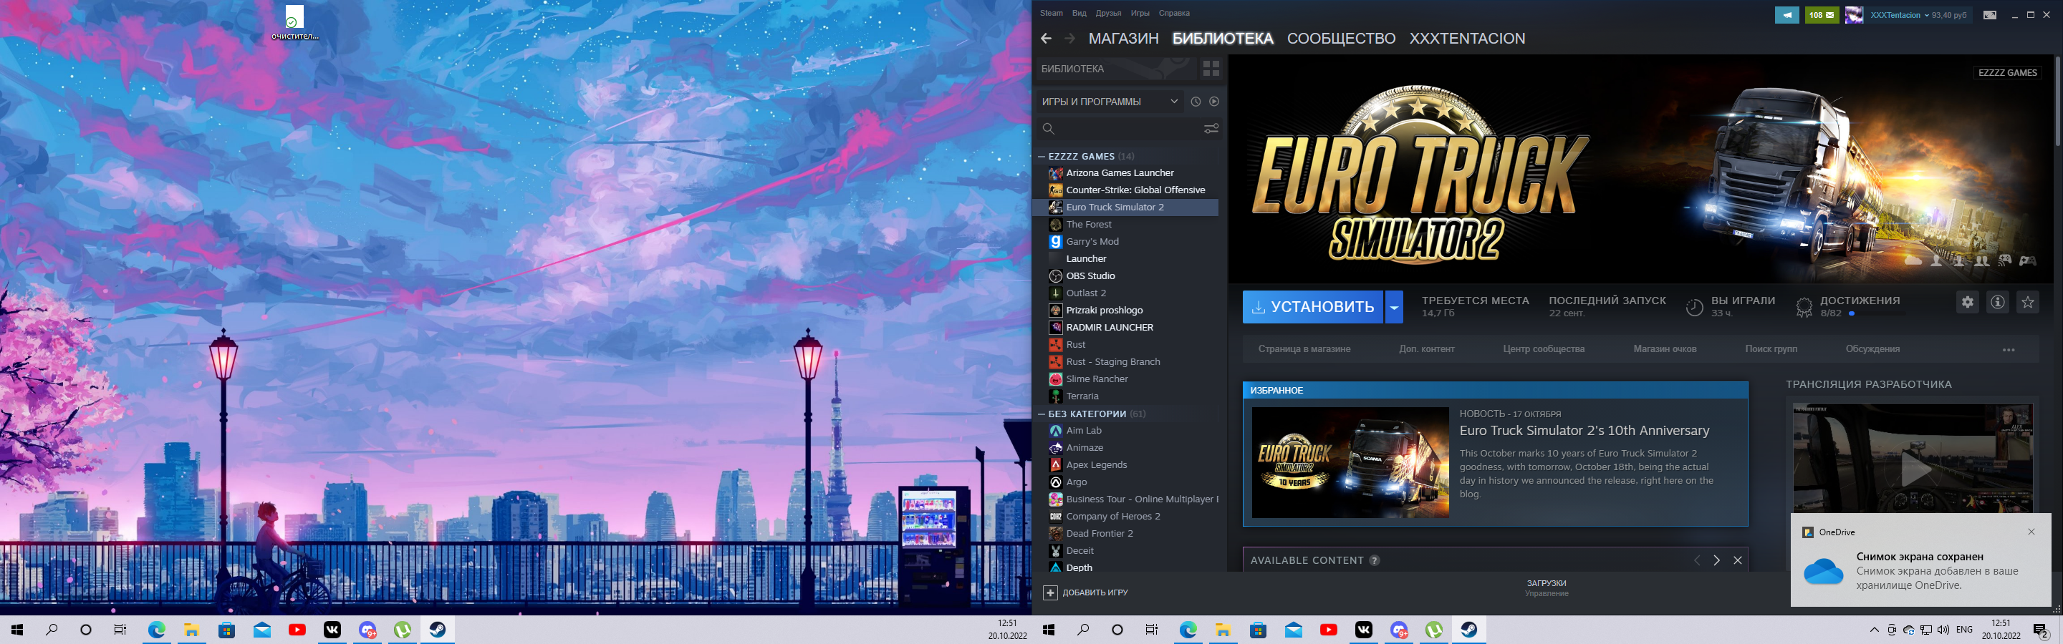
Task: Play the developer broadcast video
Action: coord(1913,470)
